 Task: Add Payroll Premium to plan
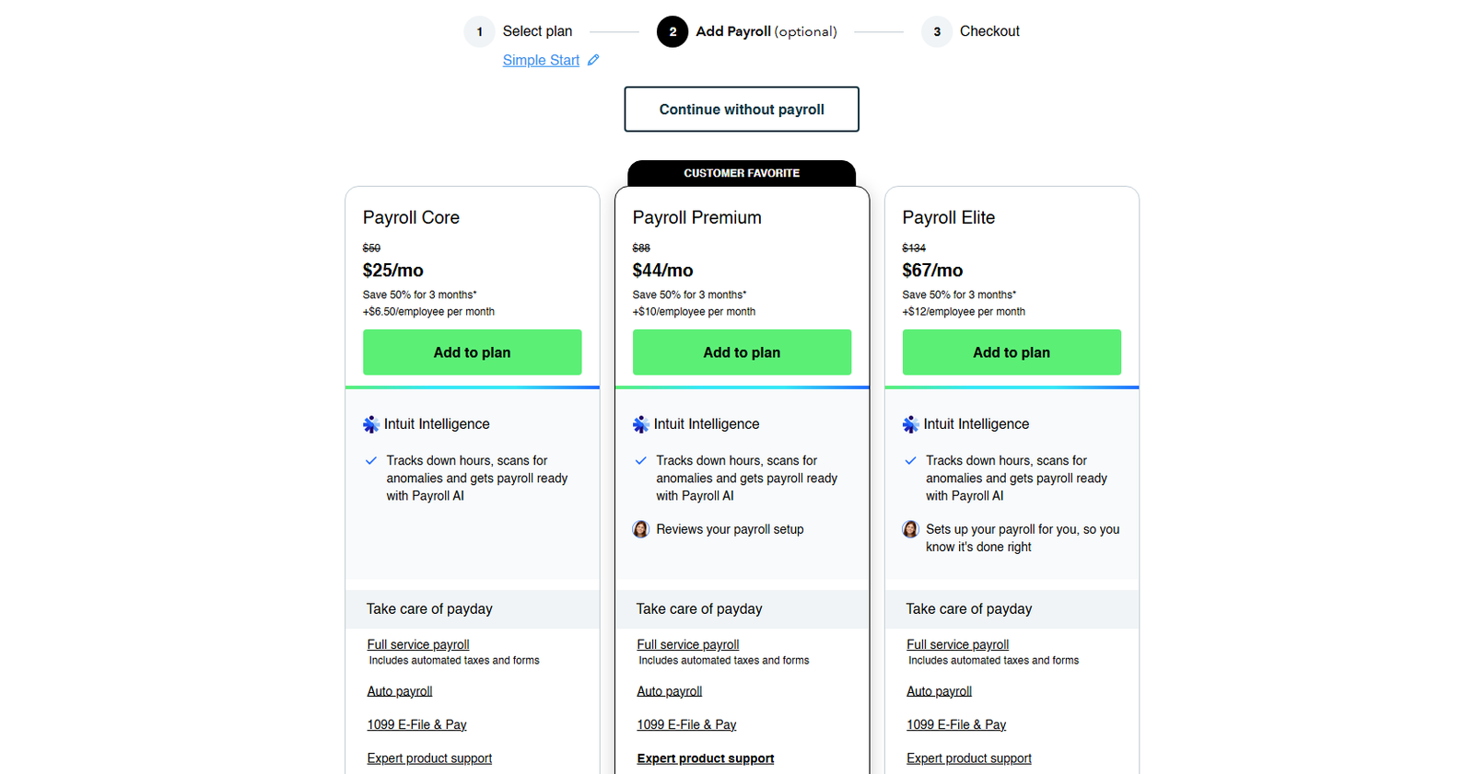(x=742, y=352)
